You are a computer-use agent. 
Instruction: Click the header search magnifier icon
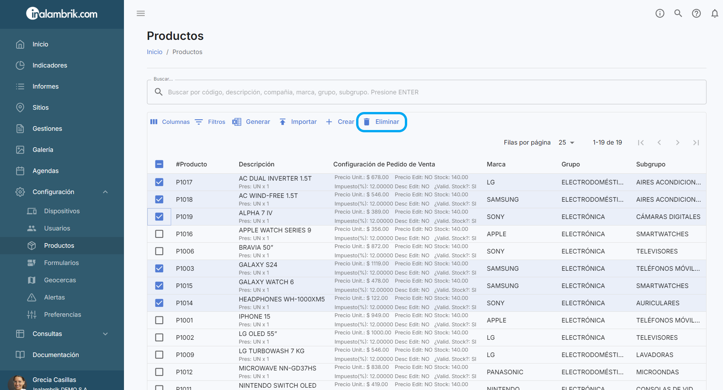(678, 13)
